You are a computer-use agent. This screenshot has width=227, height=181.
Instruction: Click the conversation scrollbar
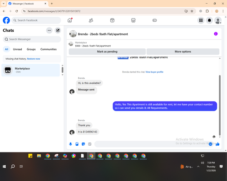point(220,105)
